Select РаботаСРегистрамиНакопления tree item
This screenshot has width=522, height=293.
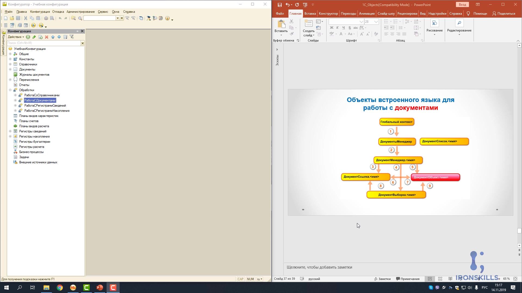click(x=47, y=111)
